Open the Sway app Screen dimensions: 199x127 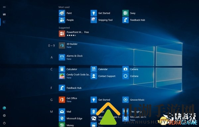tap(129, 13)
